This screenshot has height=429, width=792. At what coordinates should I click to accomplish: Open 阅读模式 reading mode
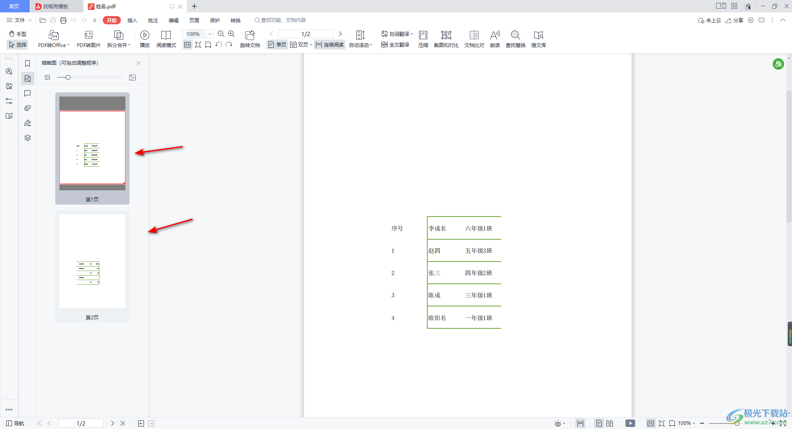(166, 39)
